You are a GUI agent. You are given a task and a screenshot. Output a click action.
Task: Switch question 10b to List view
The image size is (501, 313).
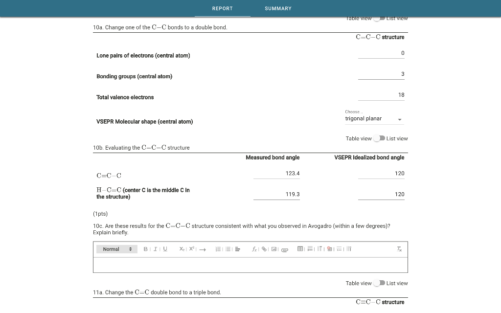tap(379, 138)
